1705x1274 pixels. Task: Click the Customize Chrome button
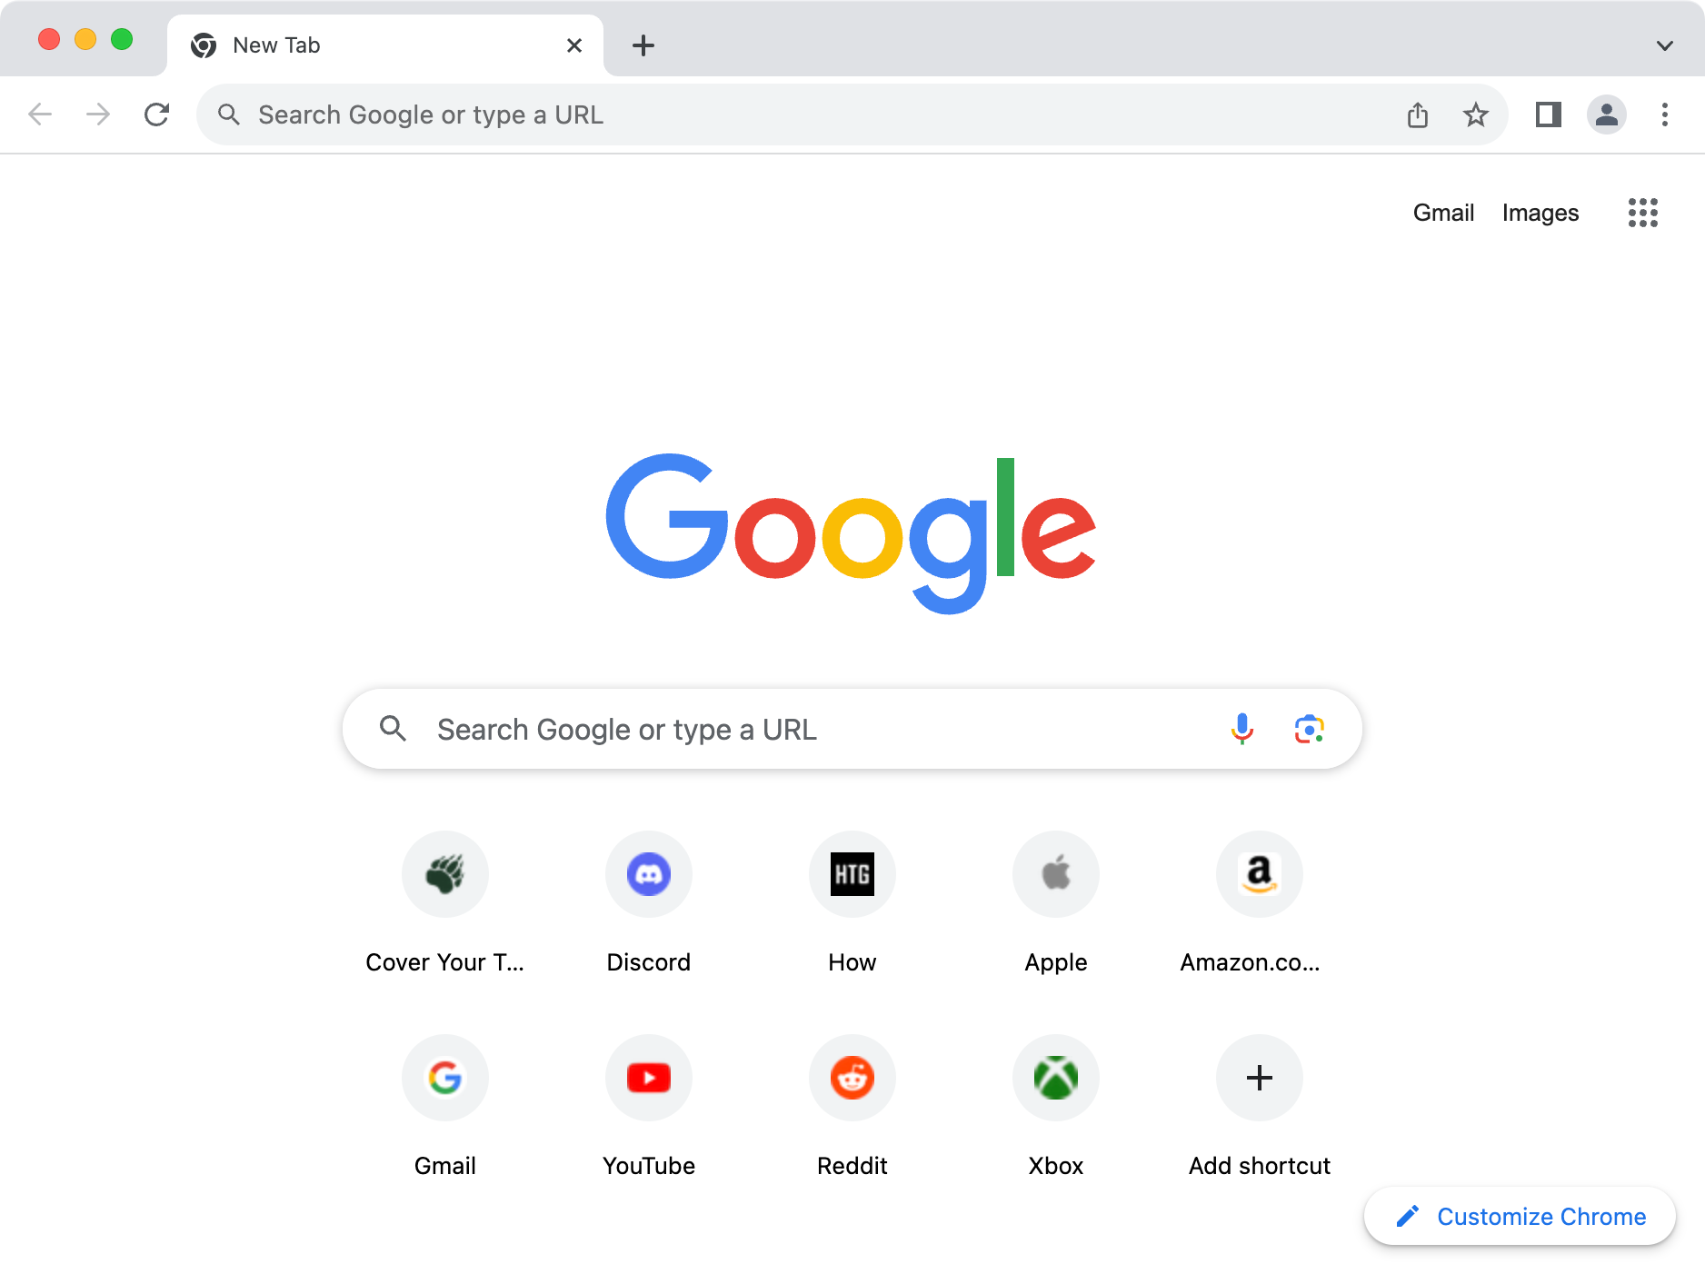click(x=1520, y=1216)
